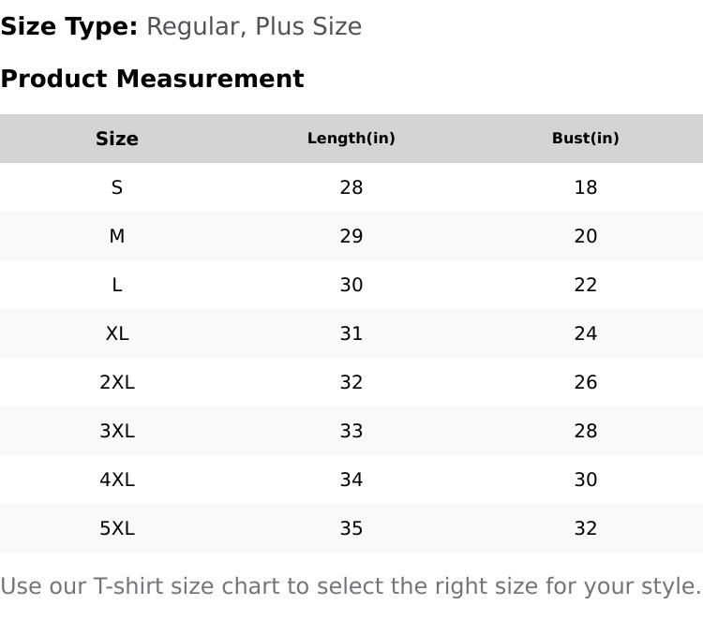Screen dimensions: 703x620
Task: Click the S length value 28
Action: [351, 187]
